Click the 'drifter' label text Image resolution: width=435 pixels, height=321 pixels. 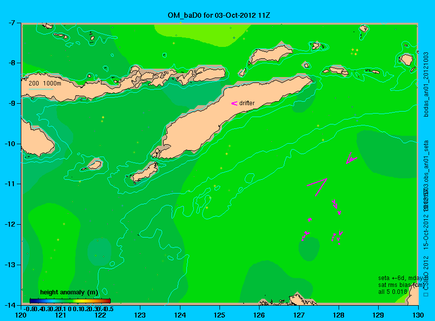tap(247, 103)
